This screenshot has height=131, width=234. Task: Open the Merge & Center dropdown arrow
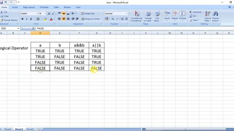(x=101, y=19)
